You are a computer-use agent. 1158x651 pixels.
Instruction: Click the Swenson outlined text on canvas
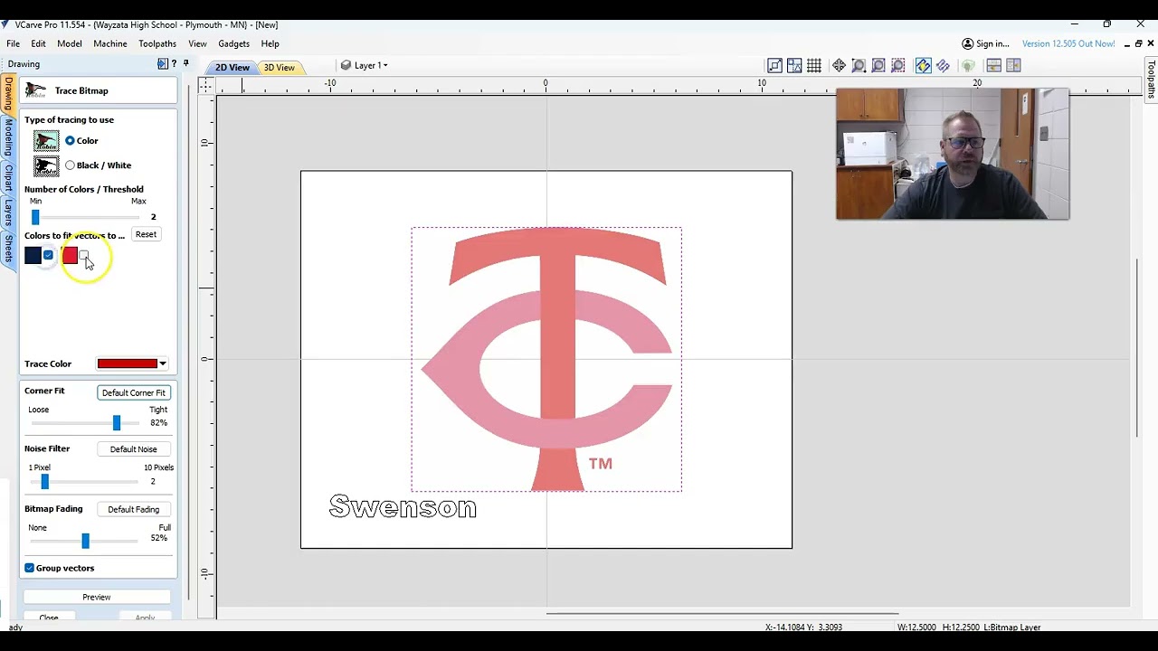coord(403,507)
